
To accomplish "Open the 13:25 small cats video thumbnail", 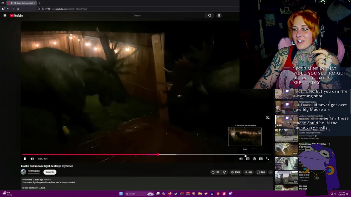I will click(287, 149).
